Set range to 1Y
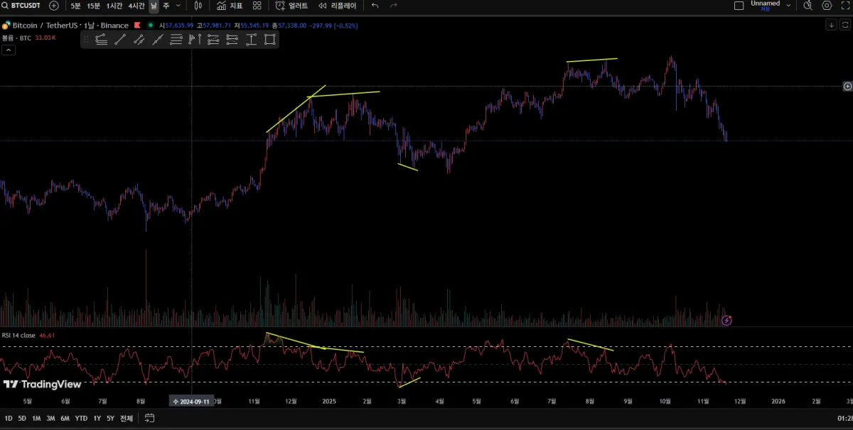The image size is (853, 430). [x=97, y=418]
